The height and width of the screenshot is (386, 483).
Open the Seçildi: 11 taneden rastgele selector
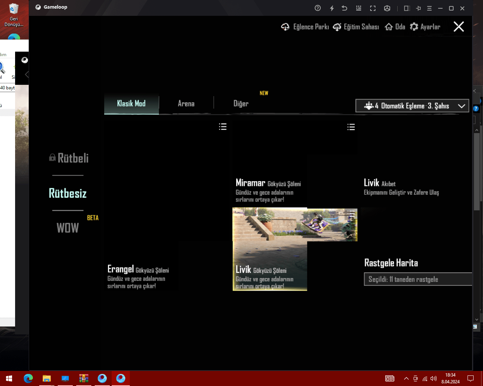click(418, 279)
